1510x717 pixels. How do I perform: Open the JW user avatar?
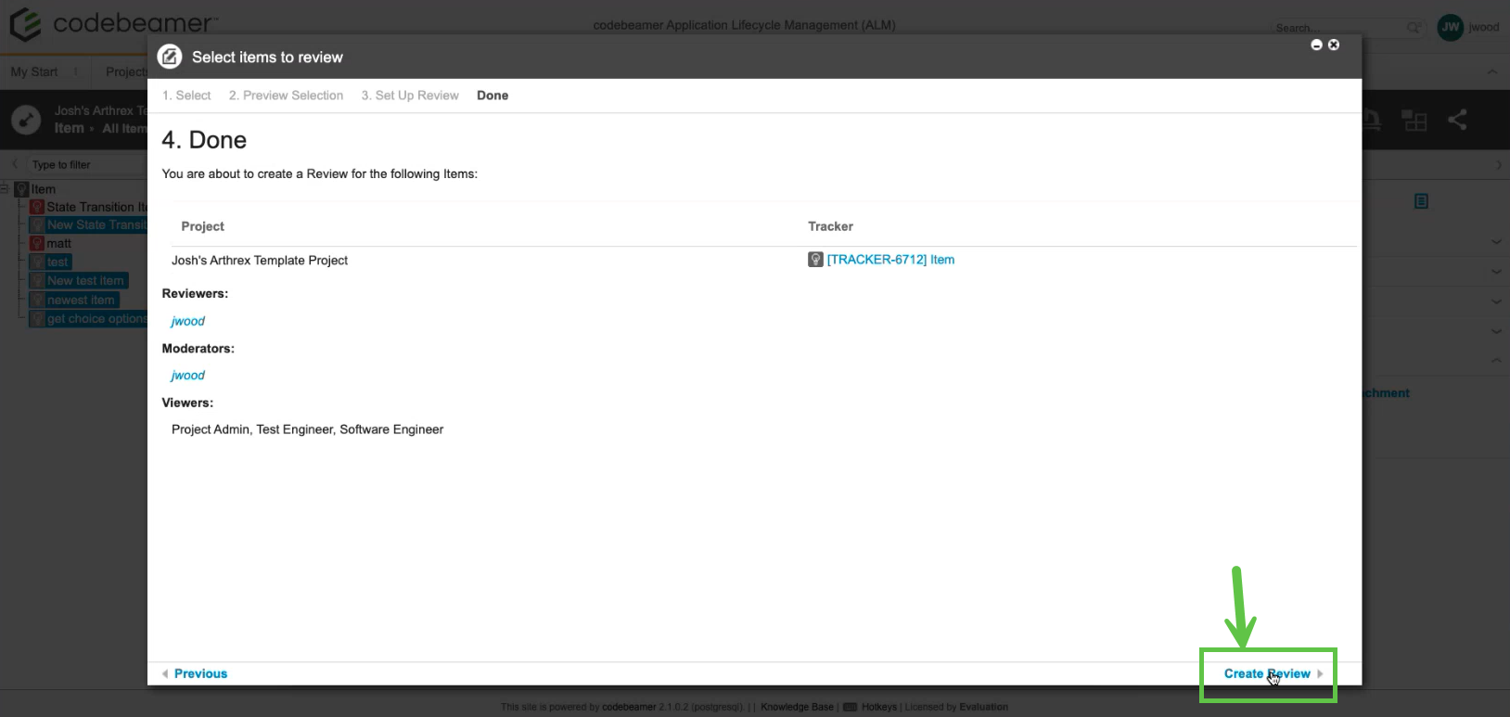tap(1450, 28)
